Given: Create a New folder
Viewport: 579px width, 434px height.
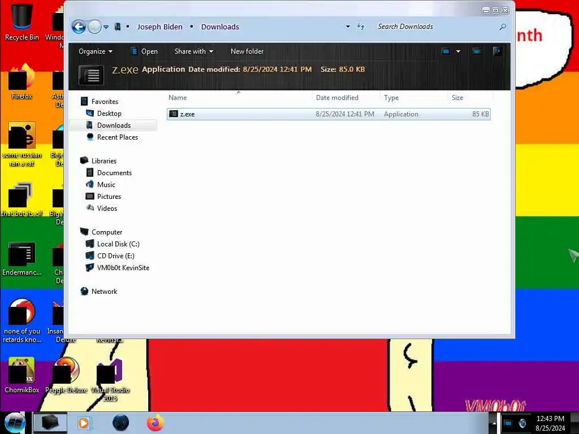Looking at the screenshot, I should 247,51.
